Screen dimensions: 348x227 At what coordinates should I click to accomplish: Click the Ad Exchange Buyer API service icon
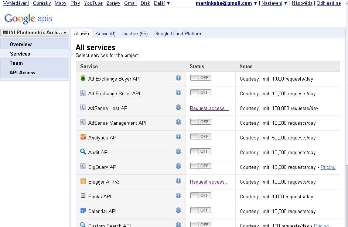83,78
